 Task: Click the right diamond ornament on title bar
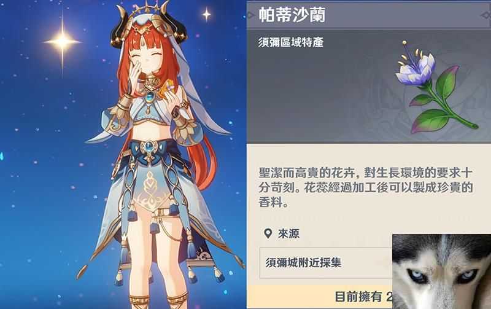click(x=486, y=15)
